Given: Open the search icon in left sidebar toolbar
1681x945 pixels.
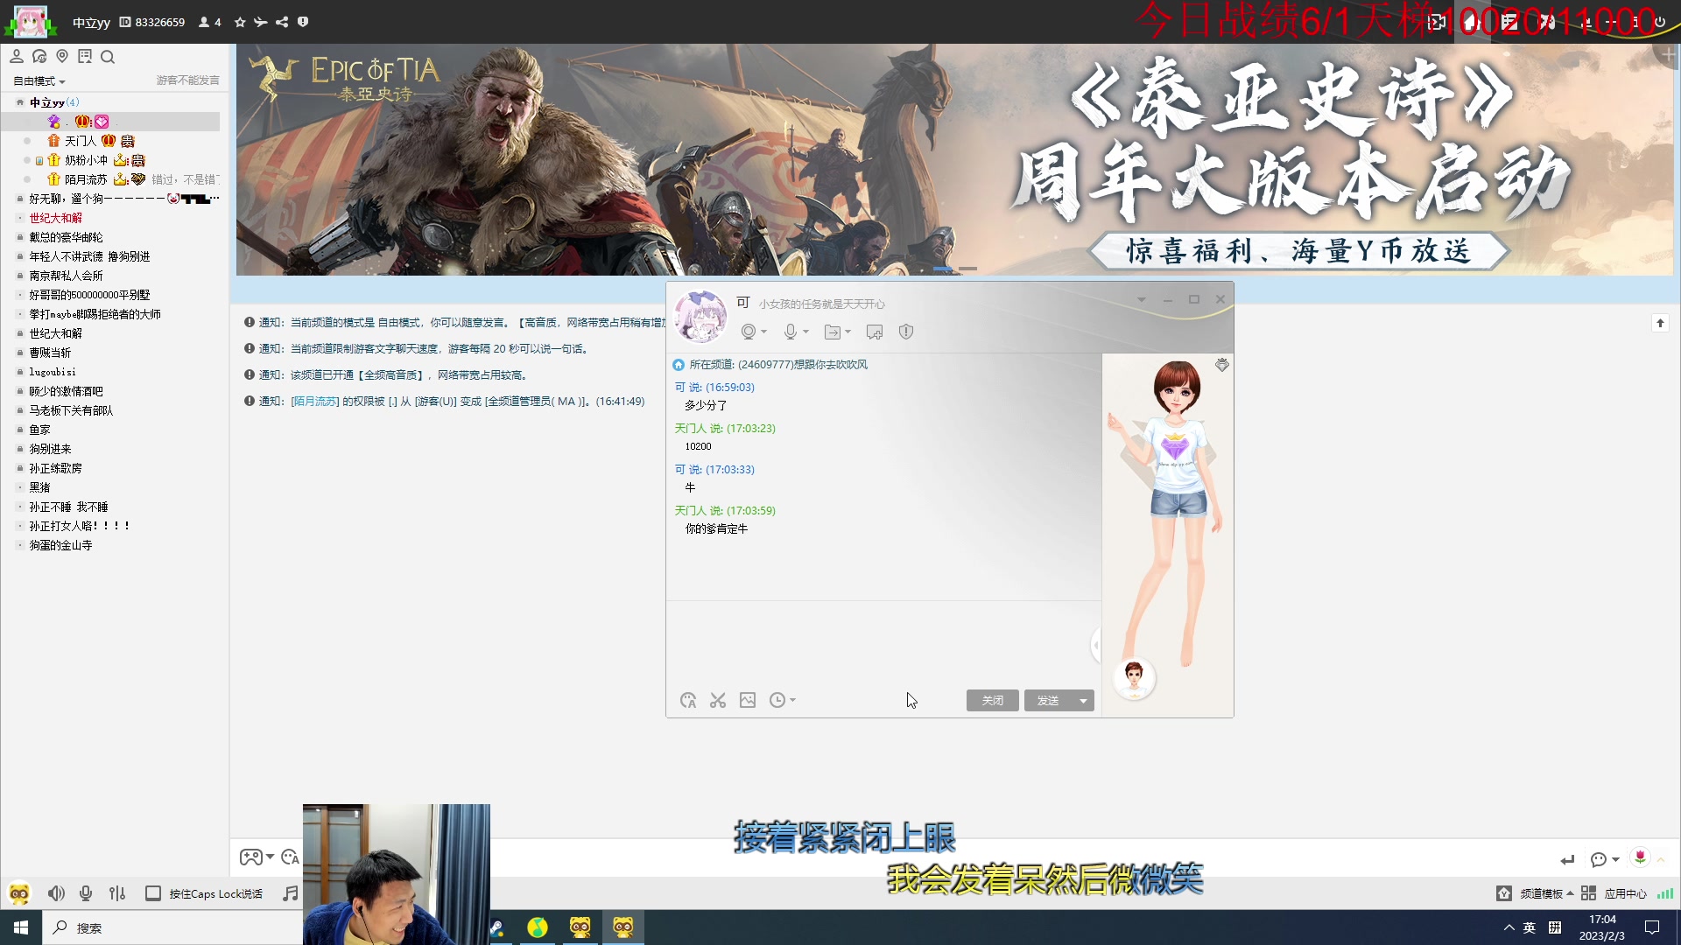Looking at the screenshot, I should [x=108, y=57].
